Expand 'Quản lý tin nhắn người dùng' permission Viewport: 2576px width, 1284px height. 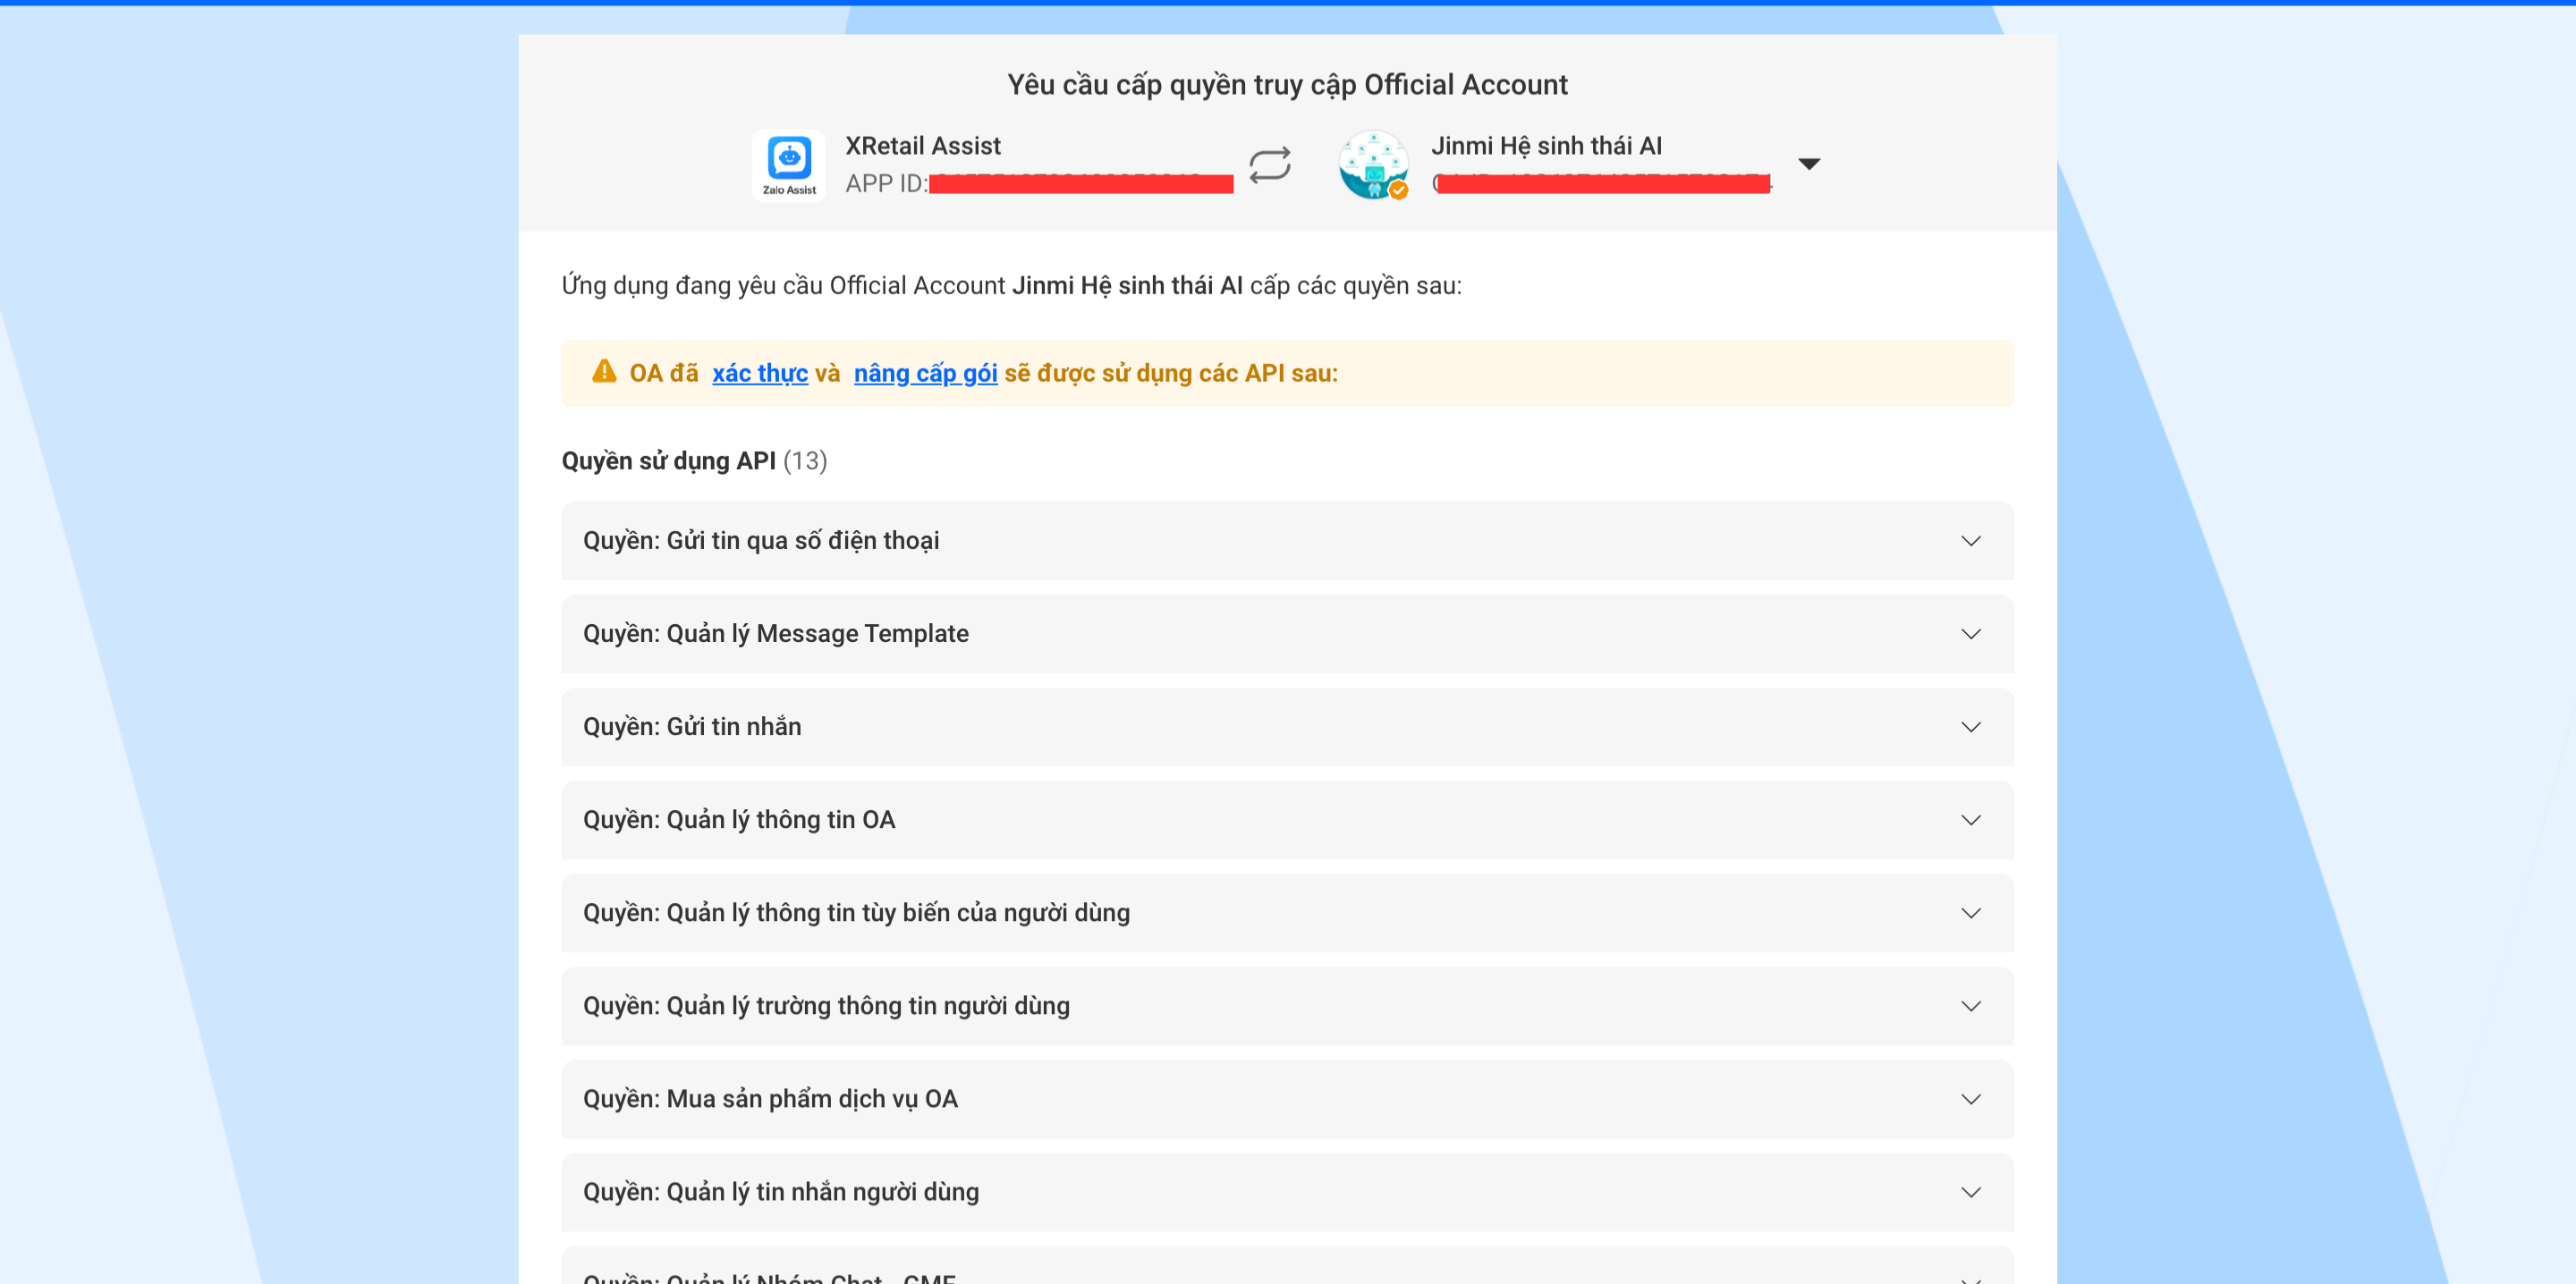tap(1287, 1192)
